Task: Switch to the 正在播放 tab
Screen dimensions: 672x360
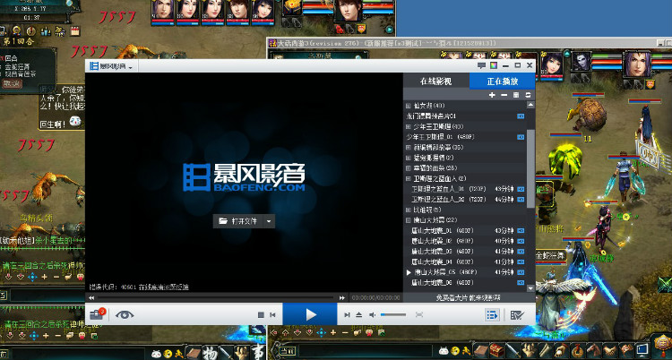Action: [x=503, y=81]
